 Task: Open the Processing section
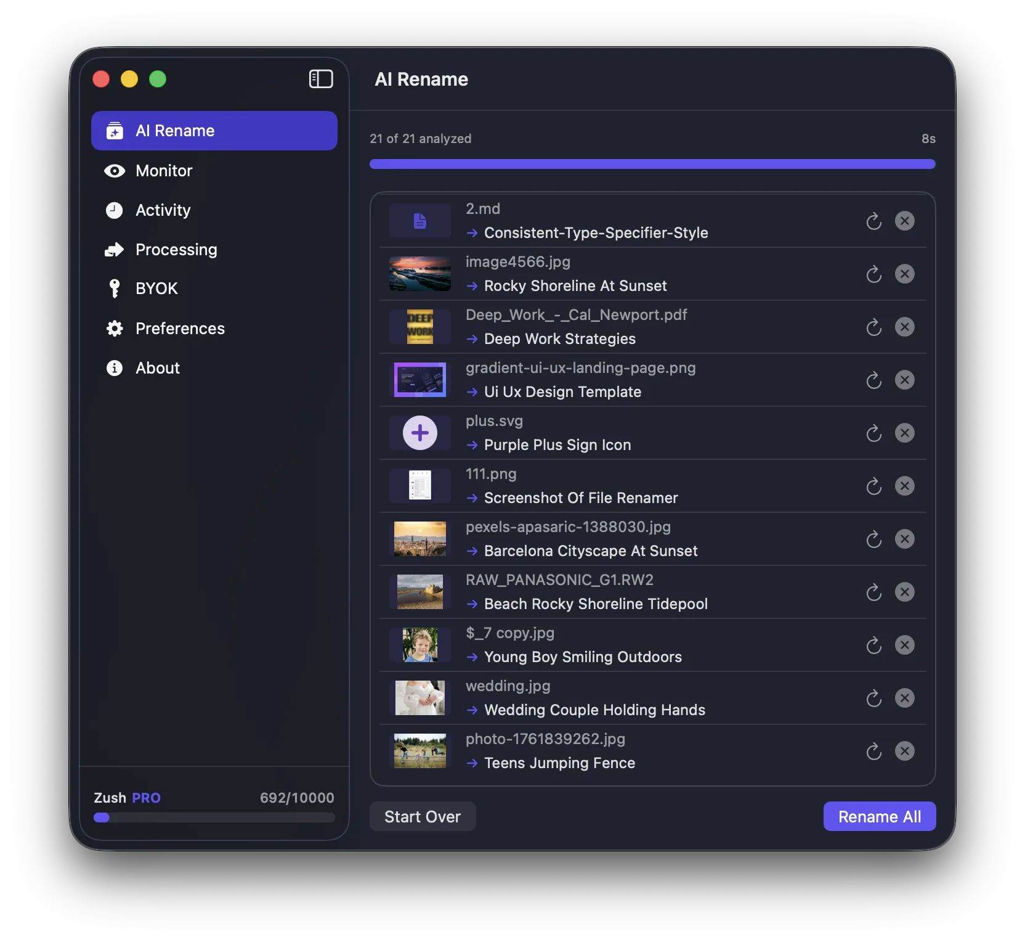pyautogui.click(x=176, y=250)
